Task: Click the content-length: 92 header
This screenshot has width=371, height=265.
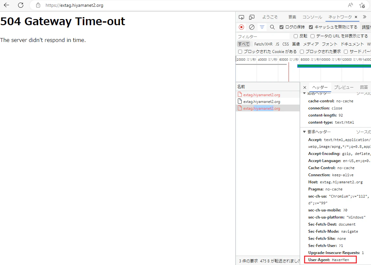Action: pos(325,115)
